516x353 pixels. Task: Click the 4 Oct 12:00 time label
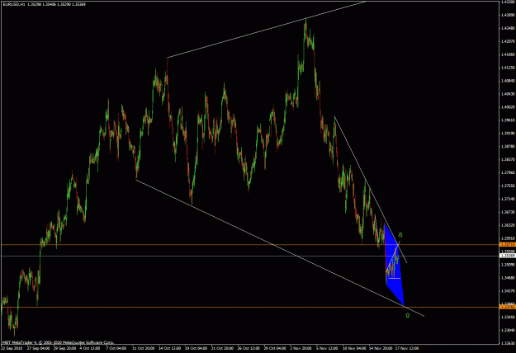(89, 348)
